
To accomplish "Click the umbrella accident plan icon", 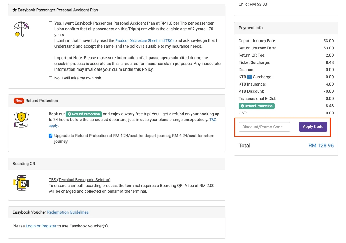I will [x=21, y=29].
